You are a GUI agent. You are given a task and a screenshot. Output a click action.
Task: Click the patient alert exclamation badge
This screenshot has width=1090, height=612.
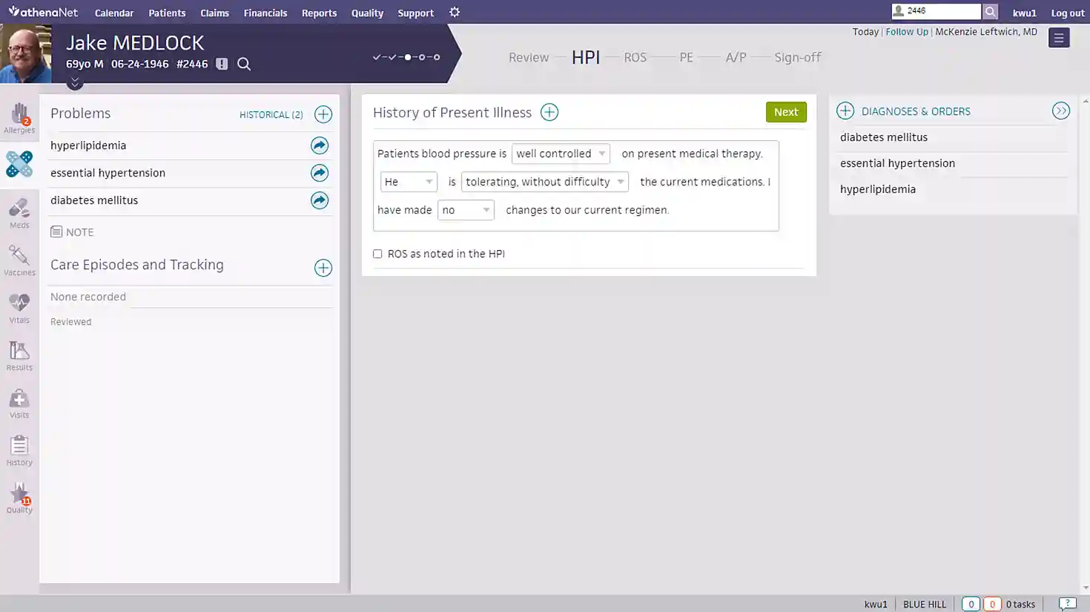[x=221, y=64]
